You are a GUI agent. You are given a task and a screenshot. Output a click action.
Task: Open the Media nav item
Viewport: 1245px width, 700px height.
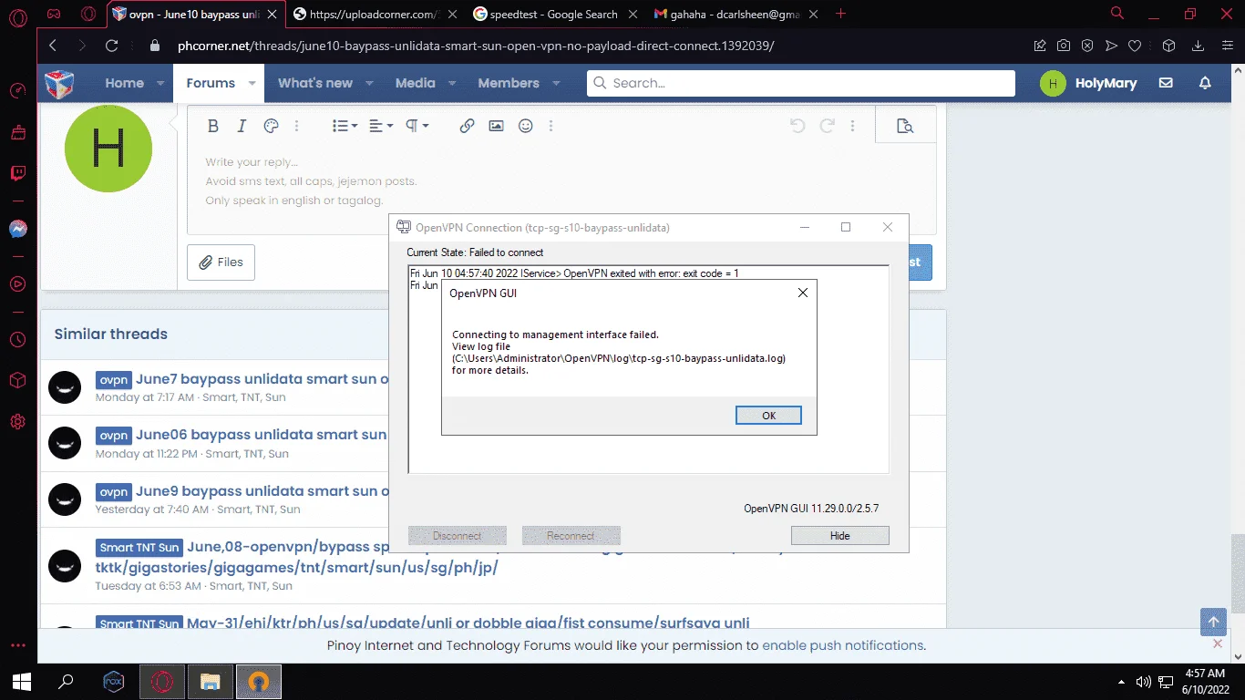[415, 83]
